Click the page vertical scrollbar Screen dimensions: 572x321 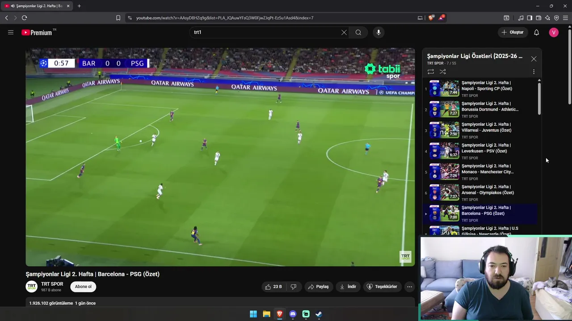pyautogui.click(x=569, y=67)
